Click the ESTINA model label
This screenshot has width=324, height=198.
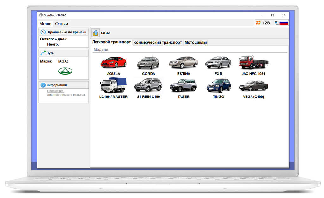(x=184, y=74)
